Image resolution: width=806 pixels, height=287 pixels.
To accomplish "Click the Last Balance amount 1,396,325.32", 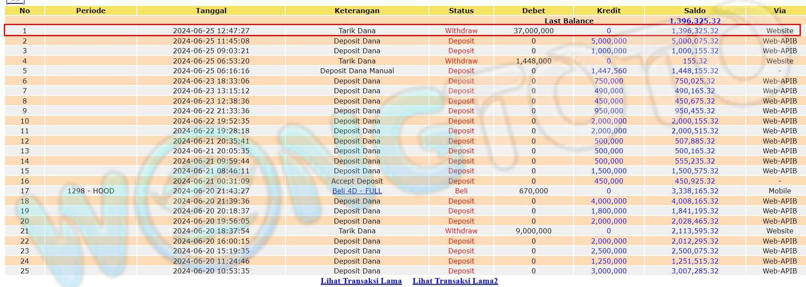I will [x=695, y=21].
